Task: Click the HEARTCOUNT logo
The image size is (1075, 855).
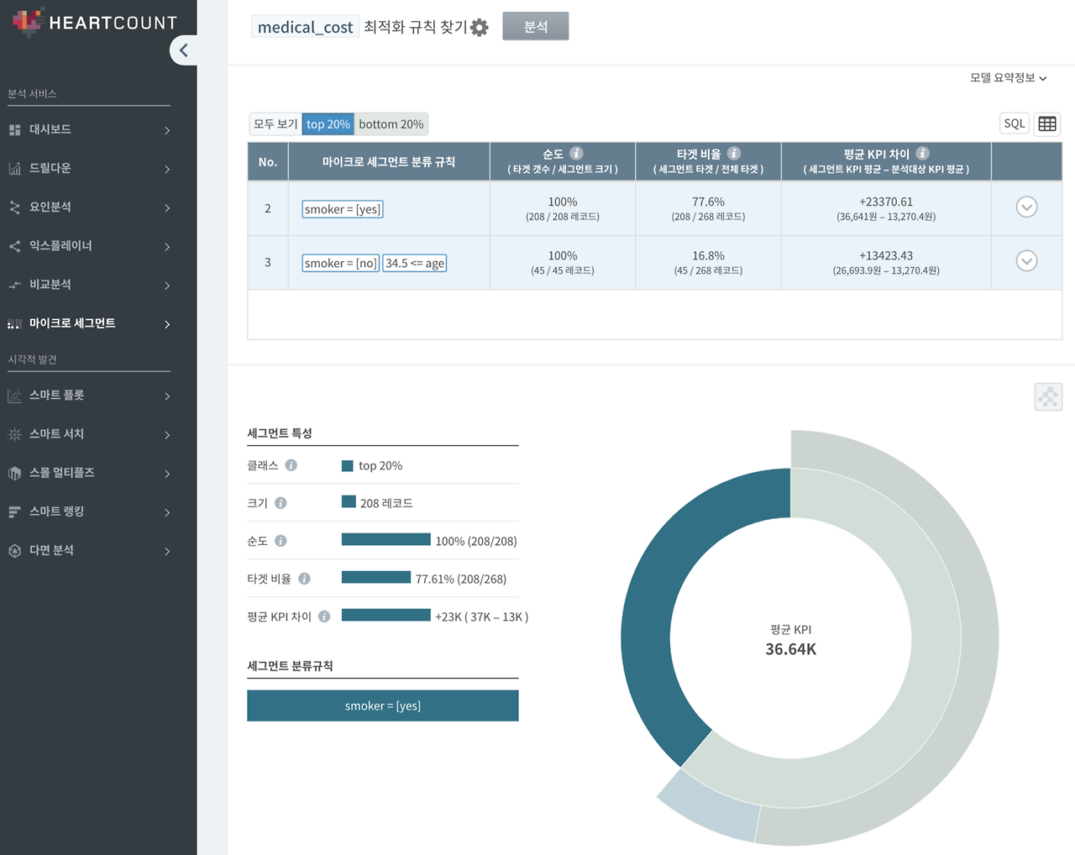Action: point(95,23)
